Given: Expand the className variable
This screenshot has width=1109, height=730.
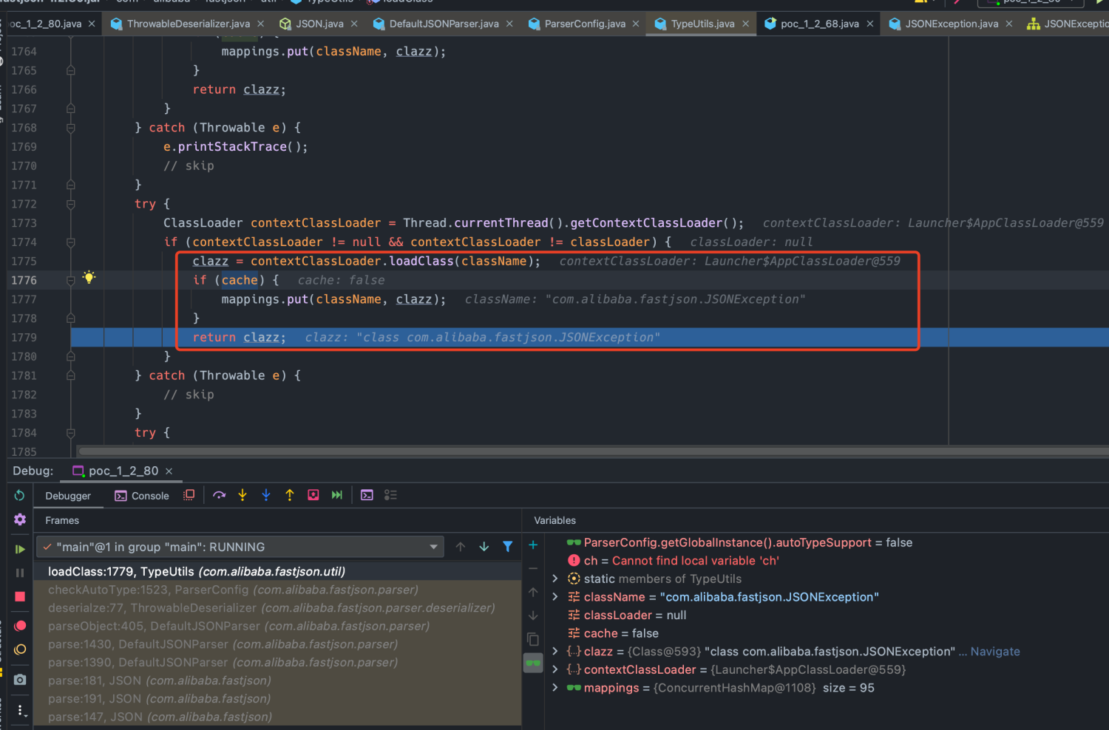Looking at the screenshot, I should (x=555, y=597).
